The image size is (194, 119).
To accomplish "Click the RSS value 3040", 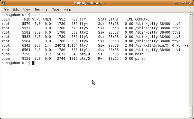I will click(x=73, y=54).
